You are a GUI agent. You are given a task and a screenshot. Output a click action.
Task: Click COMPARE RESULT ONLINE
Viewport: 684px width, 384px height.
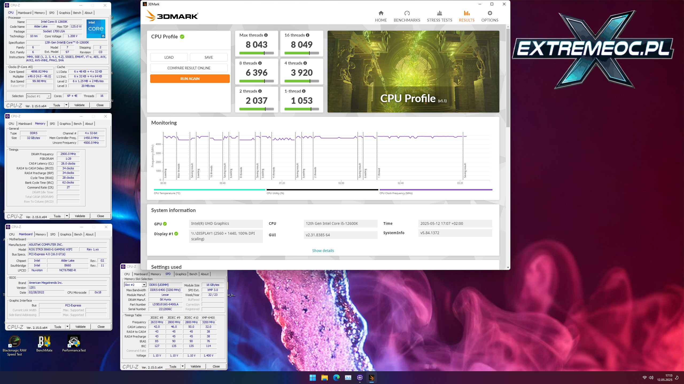tap(189, 68)
